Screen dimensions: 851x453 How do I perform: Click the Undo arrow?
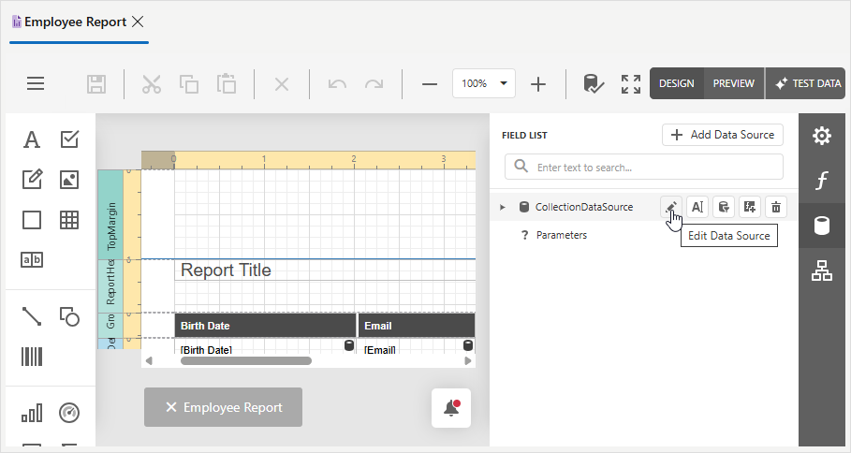(x=337, y=84)
